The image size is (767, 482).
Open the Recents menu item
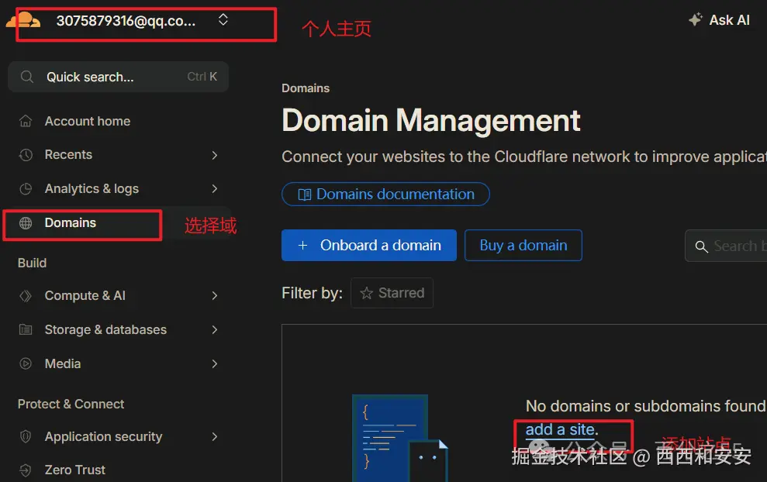(68, 154)
